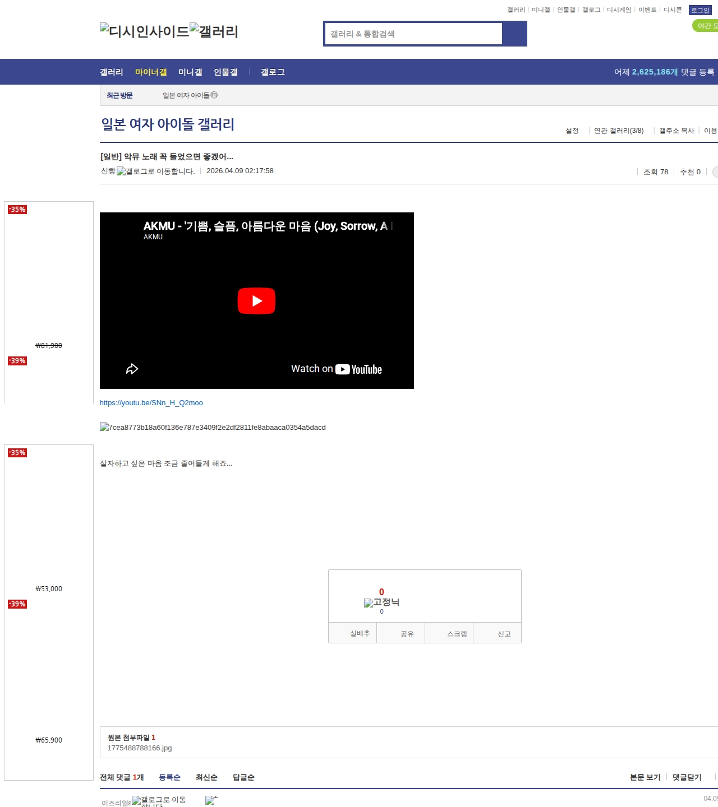
Task: Click the 스크랩 scrap button
Action: click(x=457, y=634)
